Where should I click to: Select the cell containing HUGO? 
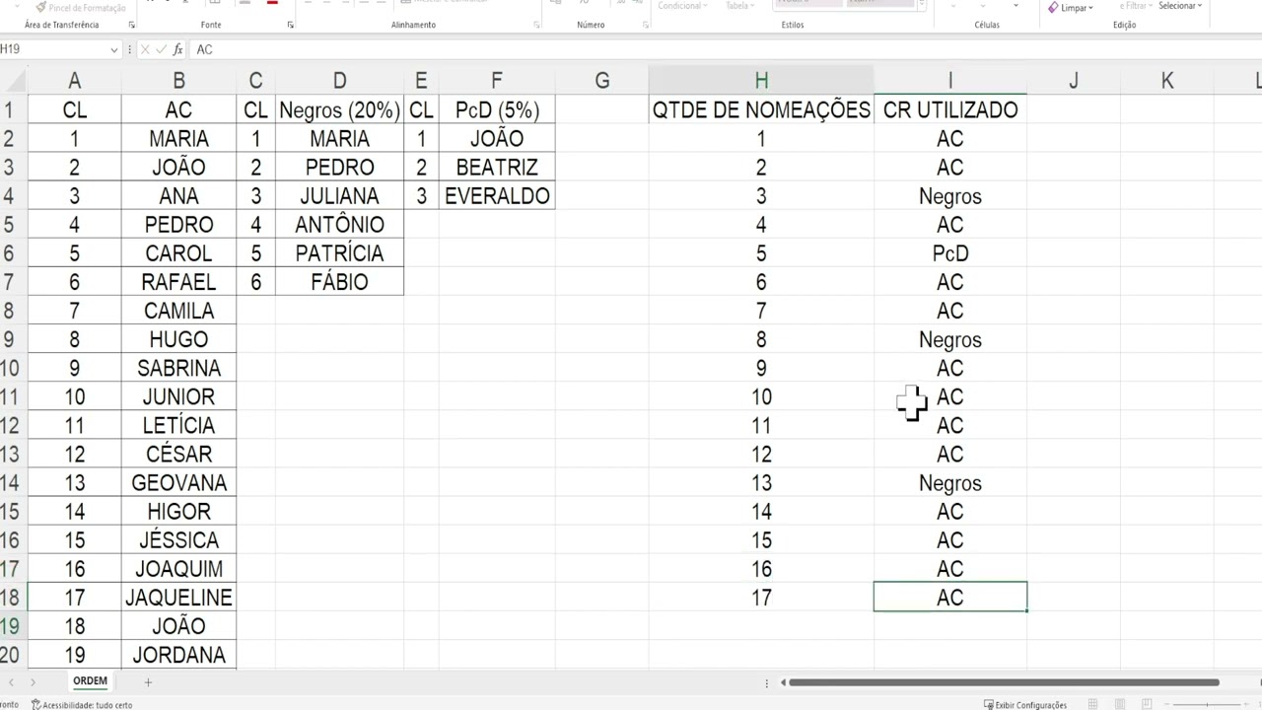[x=178, y=339]
